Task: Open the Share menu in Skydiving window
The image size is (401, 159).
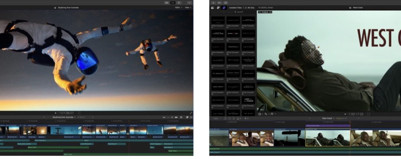Action: (189, 3)
